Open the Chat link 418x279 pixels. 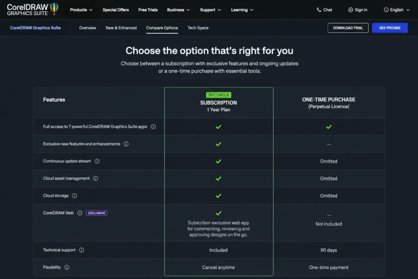324,10
